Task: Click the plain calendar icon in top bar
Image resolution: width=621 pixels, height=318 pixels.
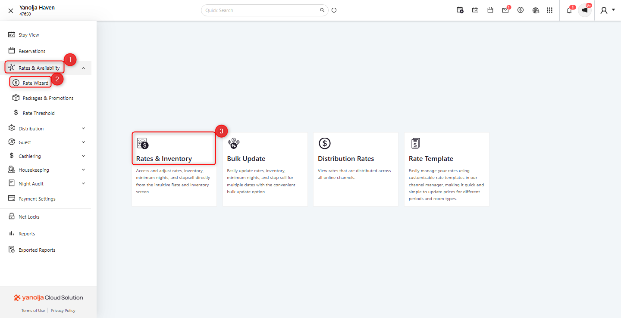Action: coord(490,10)
